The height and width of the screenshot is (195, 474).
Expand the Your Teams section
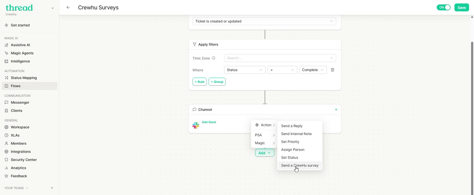[16, 188]
